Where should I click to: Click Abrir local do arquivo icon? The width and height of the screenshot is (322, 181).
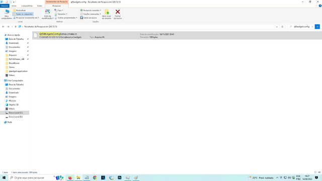coord(107,12)
